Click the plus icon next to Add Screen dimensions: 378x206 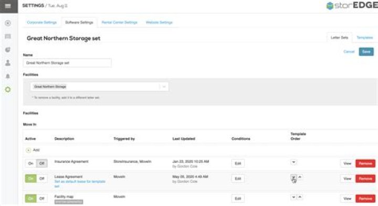[28, 150]
